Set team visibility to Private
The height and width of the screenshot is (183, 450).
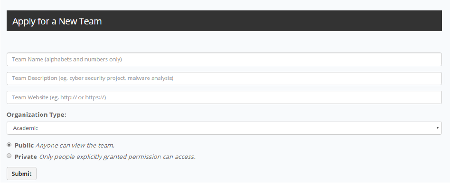click(9, 156)
